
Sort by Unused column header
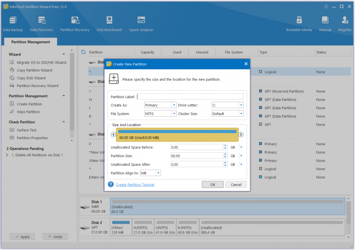pyautogui.click(x=202, y=52)
